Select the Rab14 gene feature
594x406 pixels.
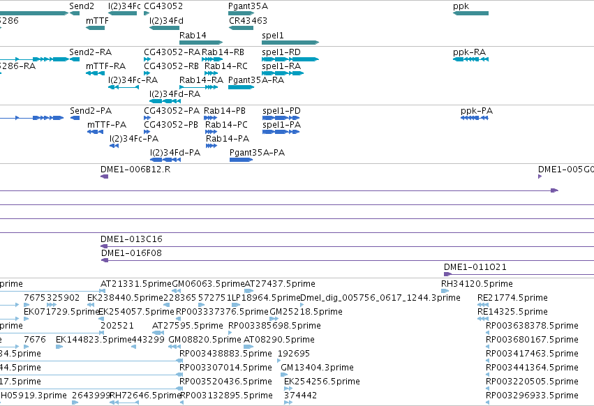[x=201, y=43]
